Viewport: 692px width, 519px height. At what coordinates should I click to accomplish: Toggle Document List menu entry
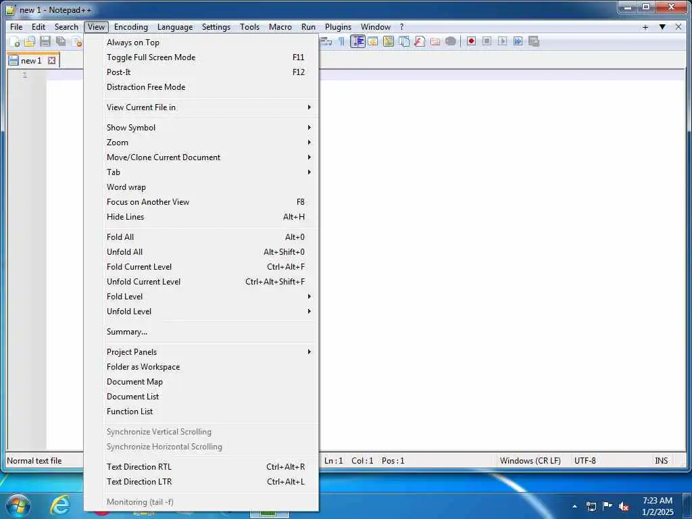pos(201,397)
